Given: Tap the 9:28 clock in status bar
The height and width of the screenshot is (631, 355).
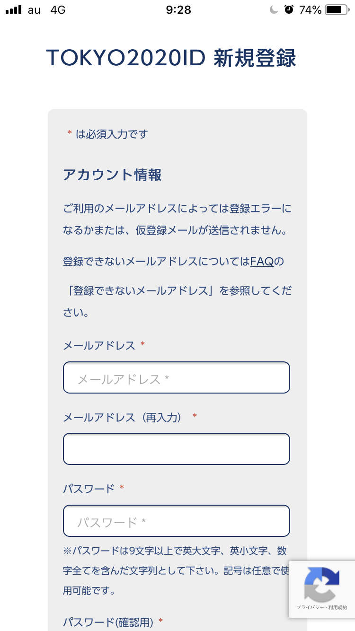Looking at the screenshot, I should pyautogui.click(x=178, y=10).
